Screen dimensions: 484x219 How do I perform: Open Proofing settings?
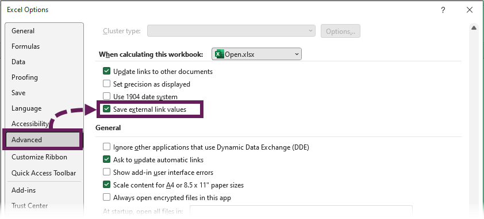44,77
